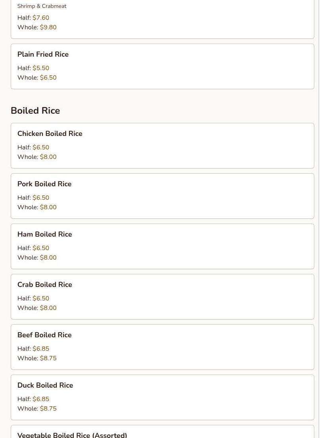This screenshot has height=438, width=327.
Task: Click the Shrimp & Crabmeat description text
Action: [x=42, y=6]
